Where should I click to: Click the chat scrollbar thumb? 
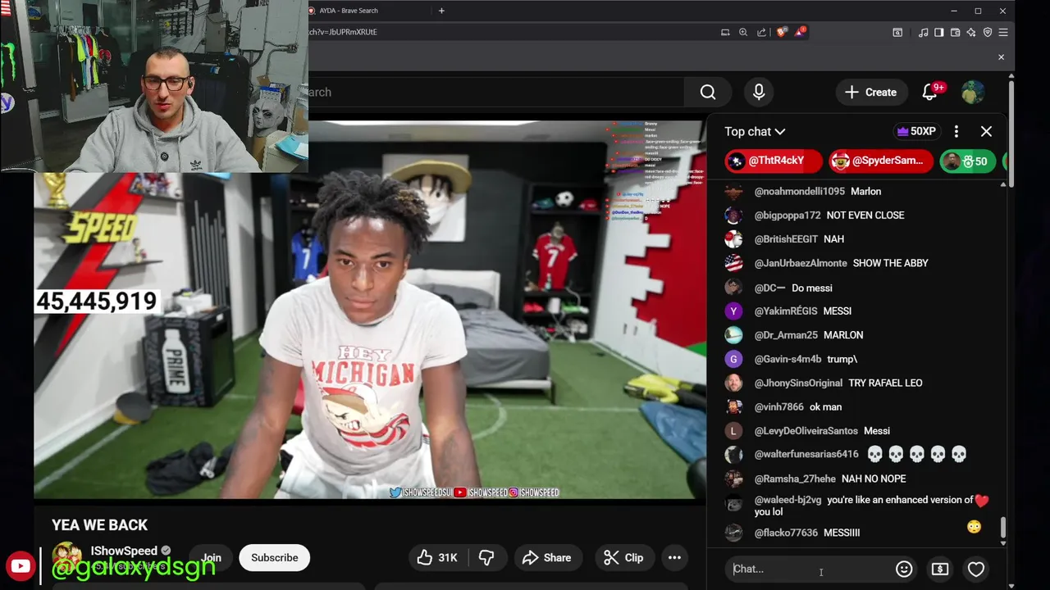[x=1002, y=528]
